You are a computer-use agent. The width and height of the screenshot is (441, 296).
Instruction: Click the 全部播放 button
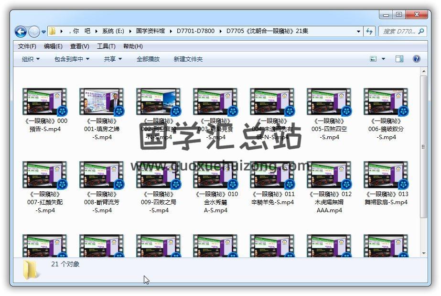[x=148, y=59]
